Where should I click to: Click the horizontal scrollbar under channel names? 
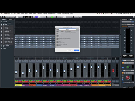click(60, 87)
